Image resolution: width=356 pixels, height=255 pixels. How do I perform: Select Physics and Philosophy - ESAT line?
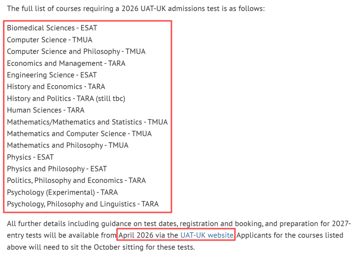(x=57, y=169)
